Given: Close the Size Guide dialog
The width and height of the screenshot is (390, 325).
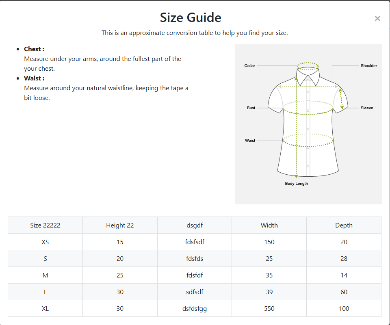Looking at the screenshot, I should [377, 18].
